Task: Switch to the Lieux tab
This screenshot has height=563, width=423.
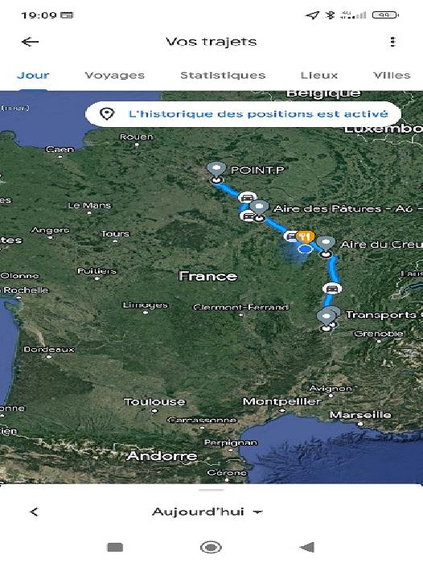Action: [319, 76]
